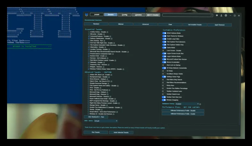Focus the search input field
Screen dimensions: 252x146
[x=188, y=15]
